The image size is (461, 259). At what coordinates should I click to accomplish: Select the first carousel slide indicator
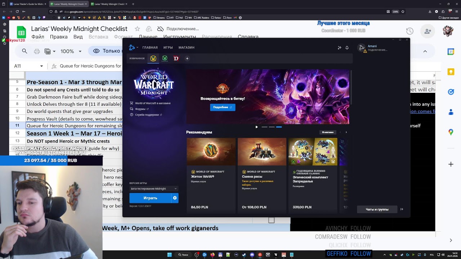coord(264,127)
